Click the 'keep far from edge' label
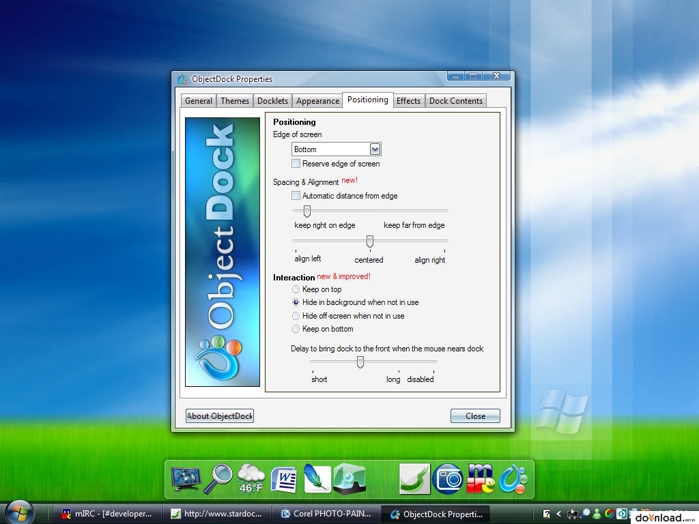The image size is (699, 524). (x=414, y=225)
